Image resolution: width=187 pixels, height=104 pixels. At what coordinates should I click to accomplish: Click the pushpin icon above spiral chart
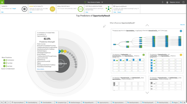tap(104, 26)
